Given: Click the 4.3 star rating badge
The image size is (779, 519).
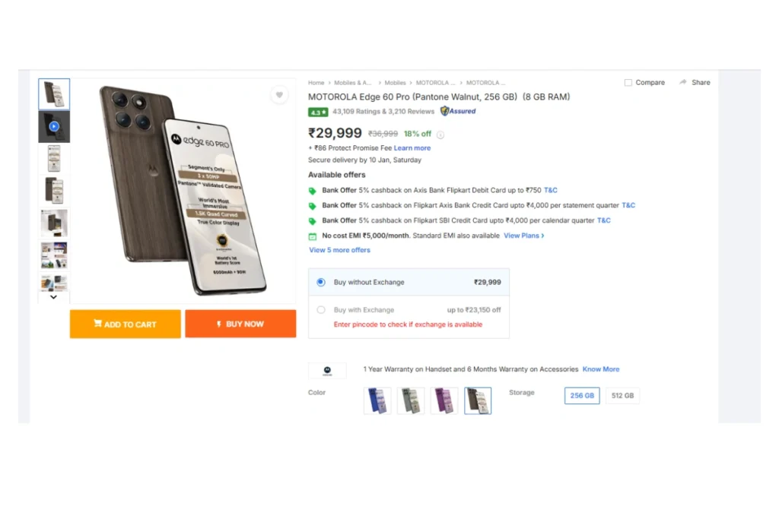Looking at the screenshot, I should click(318, 112).
